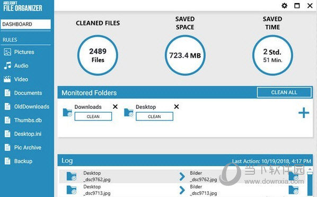Click the Pictures rule icon
The width and height of the screenshot is (317, 197).
7,52
